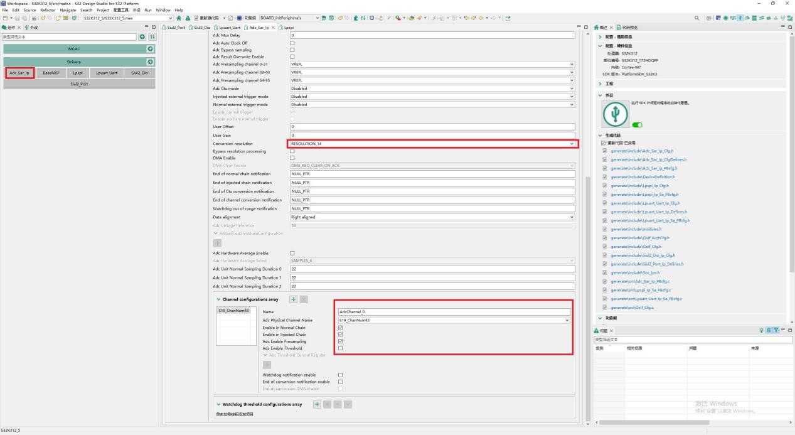The width and height of the screenshot is (795, 435).
Task: Add a new channel configuration entry
Action: 293,299
